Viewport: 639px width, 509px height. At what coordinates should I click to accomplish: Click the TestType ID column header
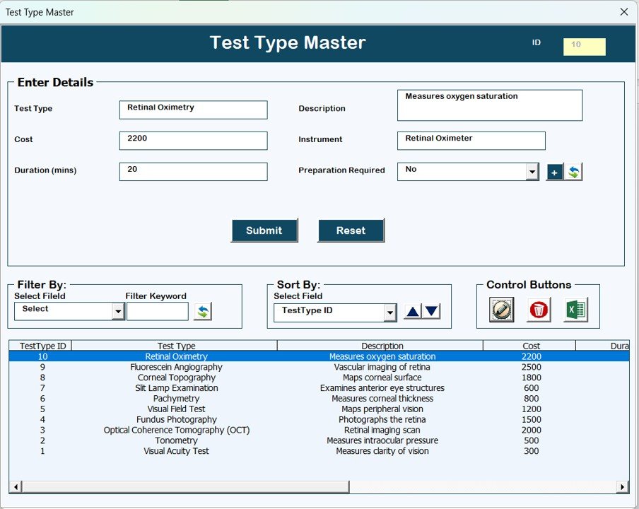[40, 346]
